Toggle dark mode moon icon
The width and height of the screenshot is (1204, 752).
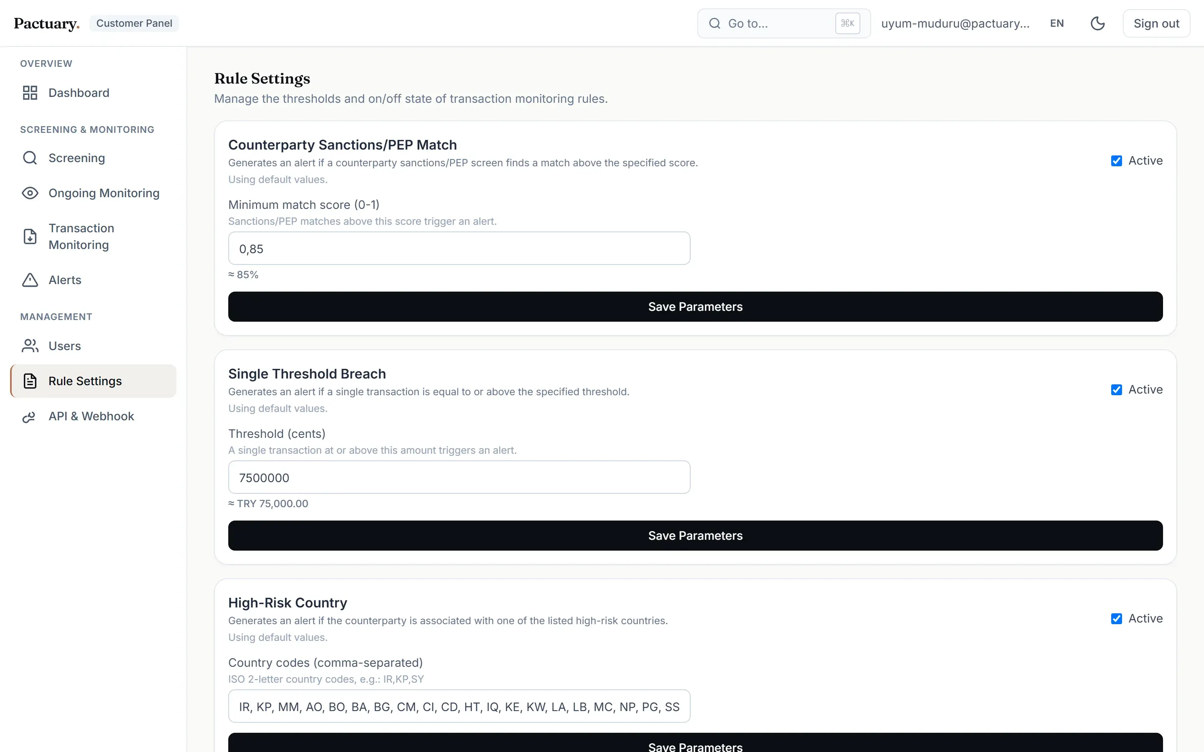tap(1097, 23)
